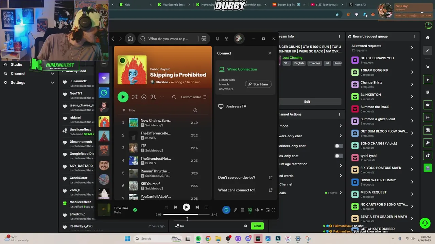This screenshot has width=435, height=244.
Task: Search within the playlist
Action: coord(174,97)
